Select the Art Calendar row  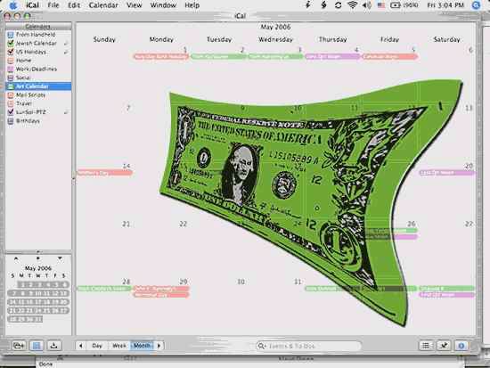(38, 86)
